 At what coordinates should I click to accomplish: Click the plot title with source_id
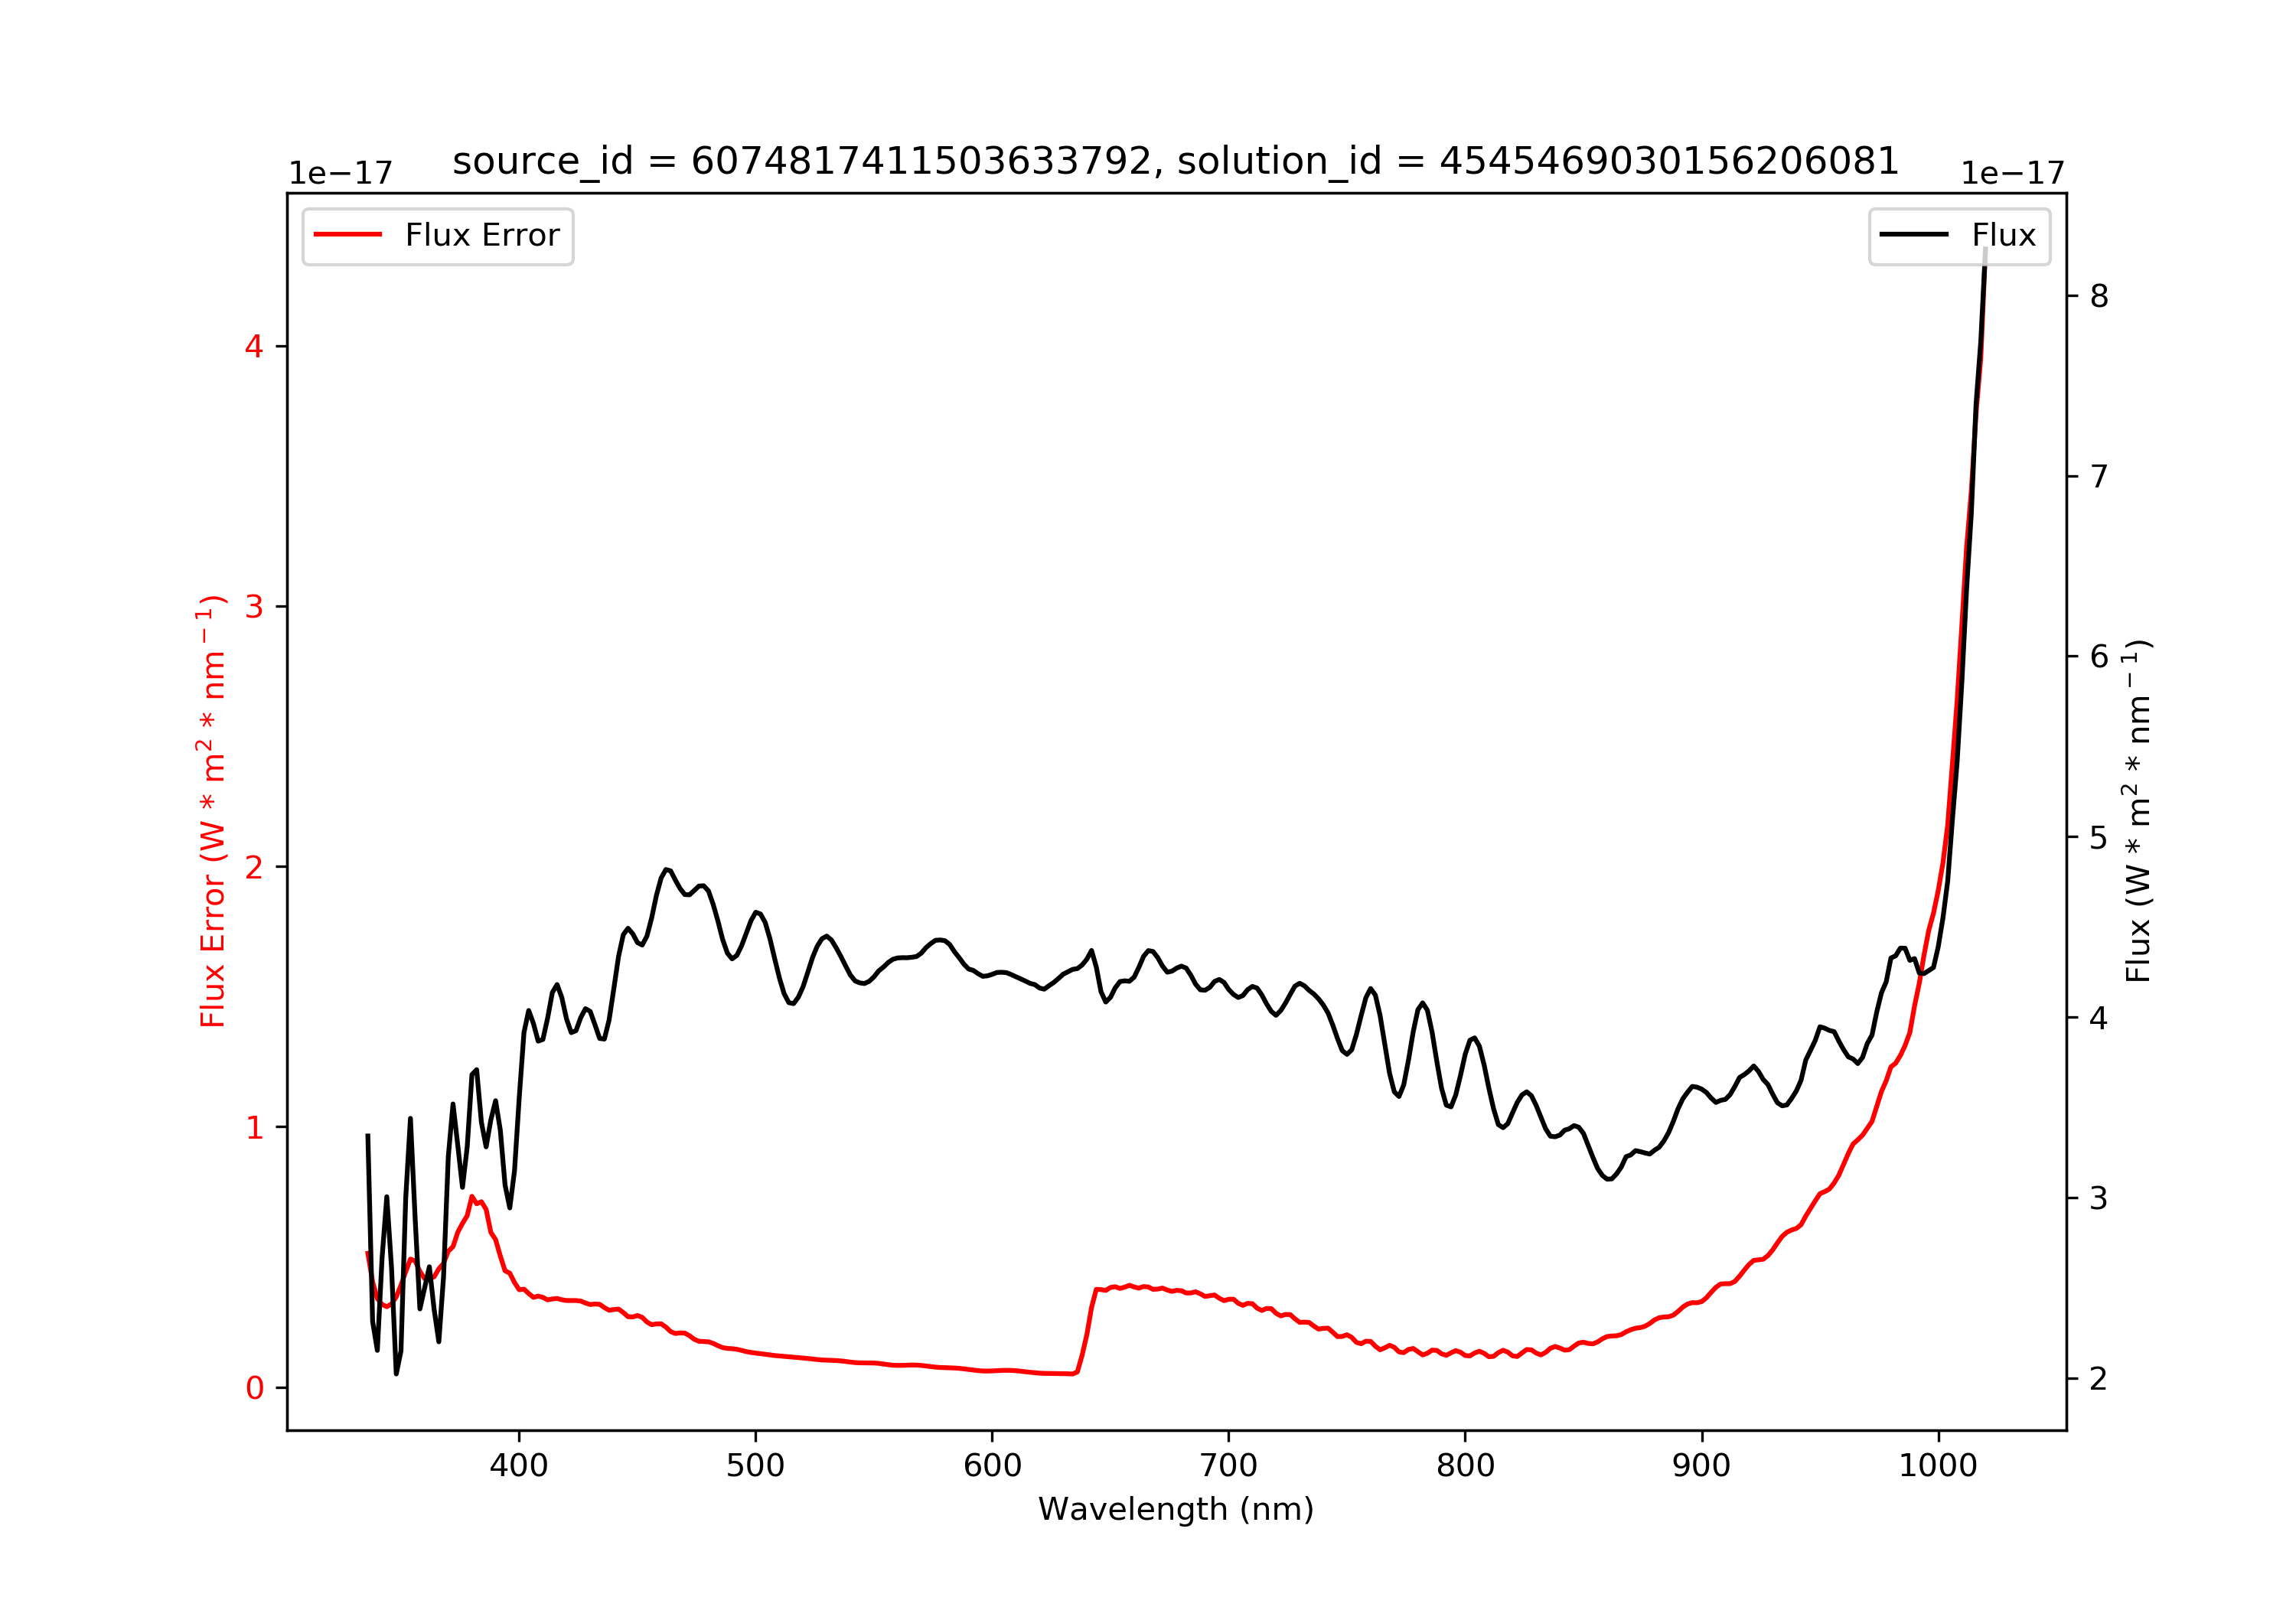click(1176, 161)
